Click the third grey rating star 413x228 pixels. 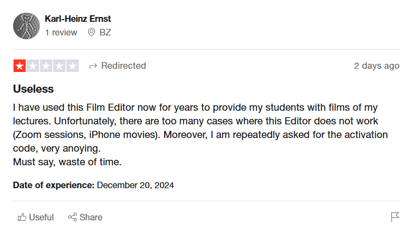click(46, 66)
